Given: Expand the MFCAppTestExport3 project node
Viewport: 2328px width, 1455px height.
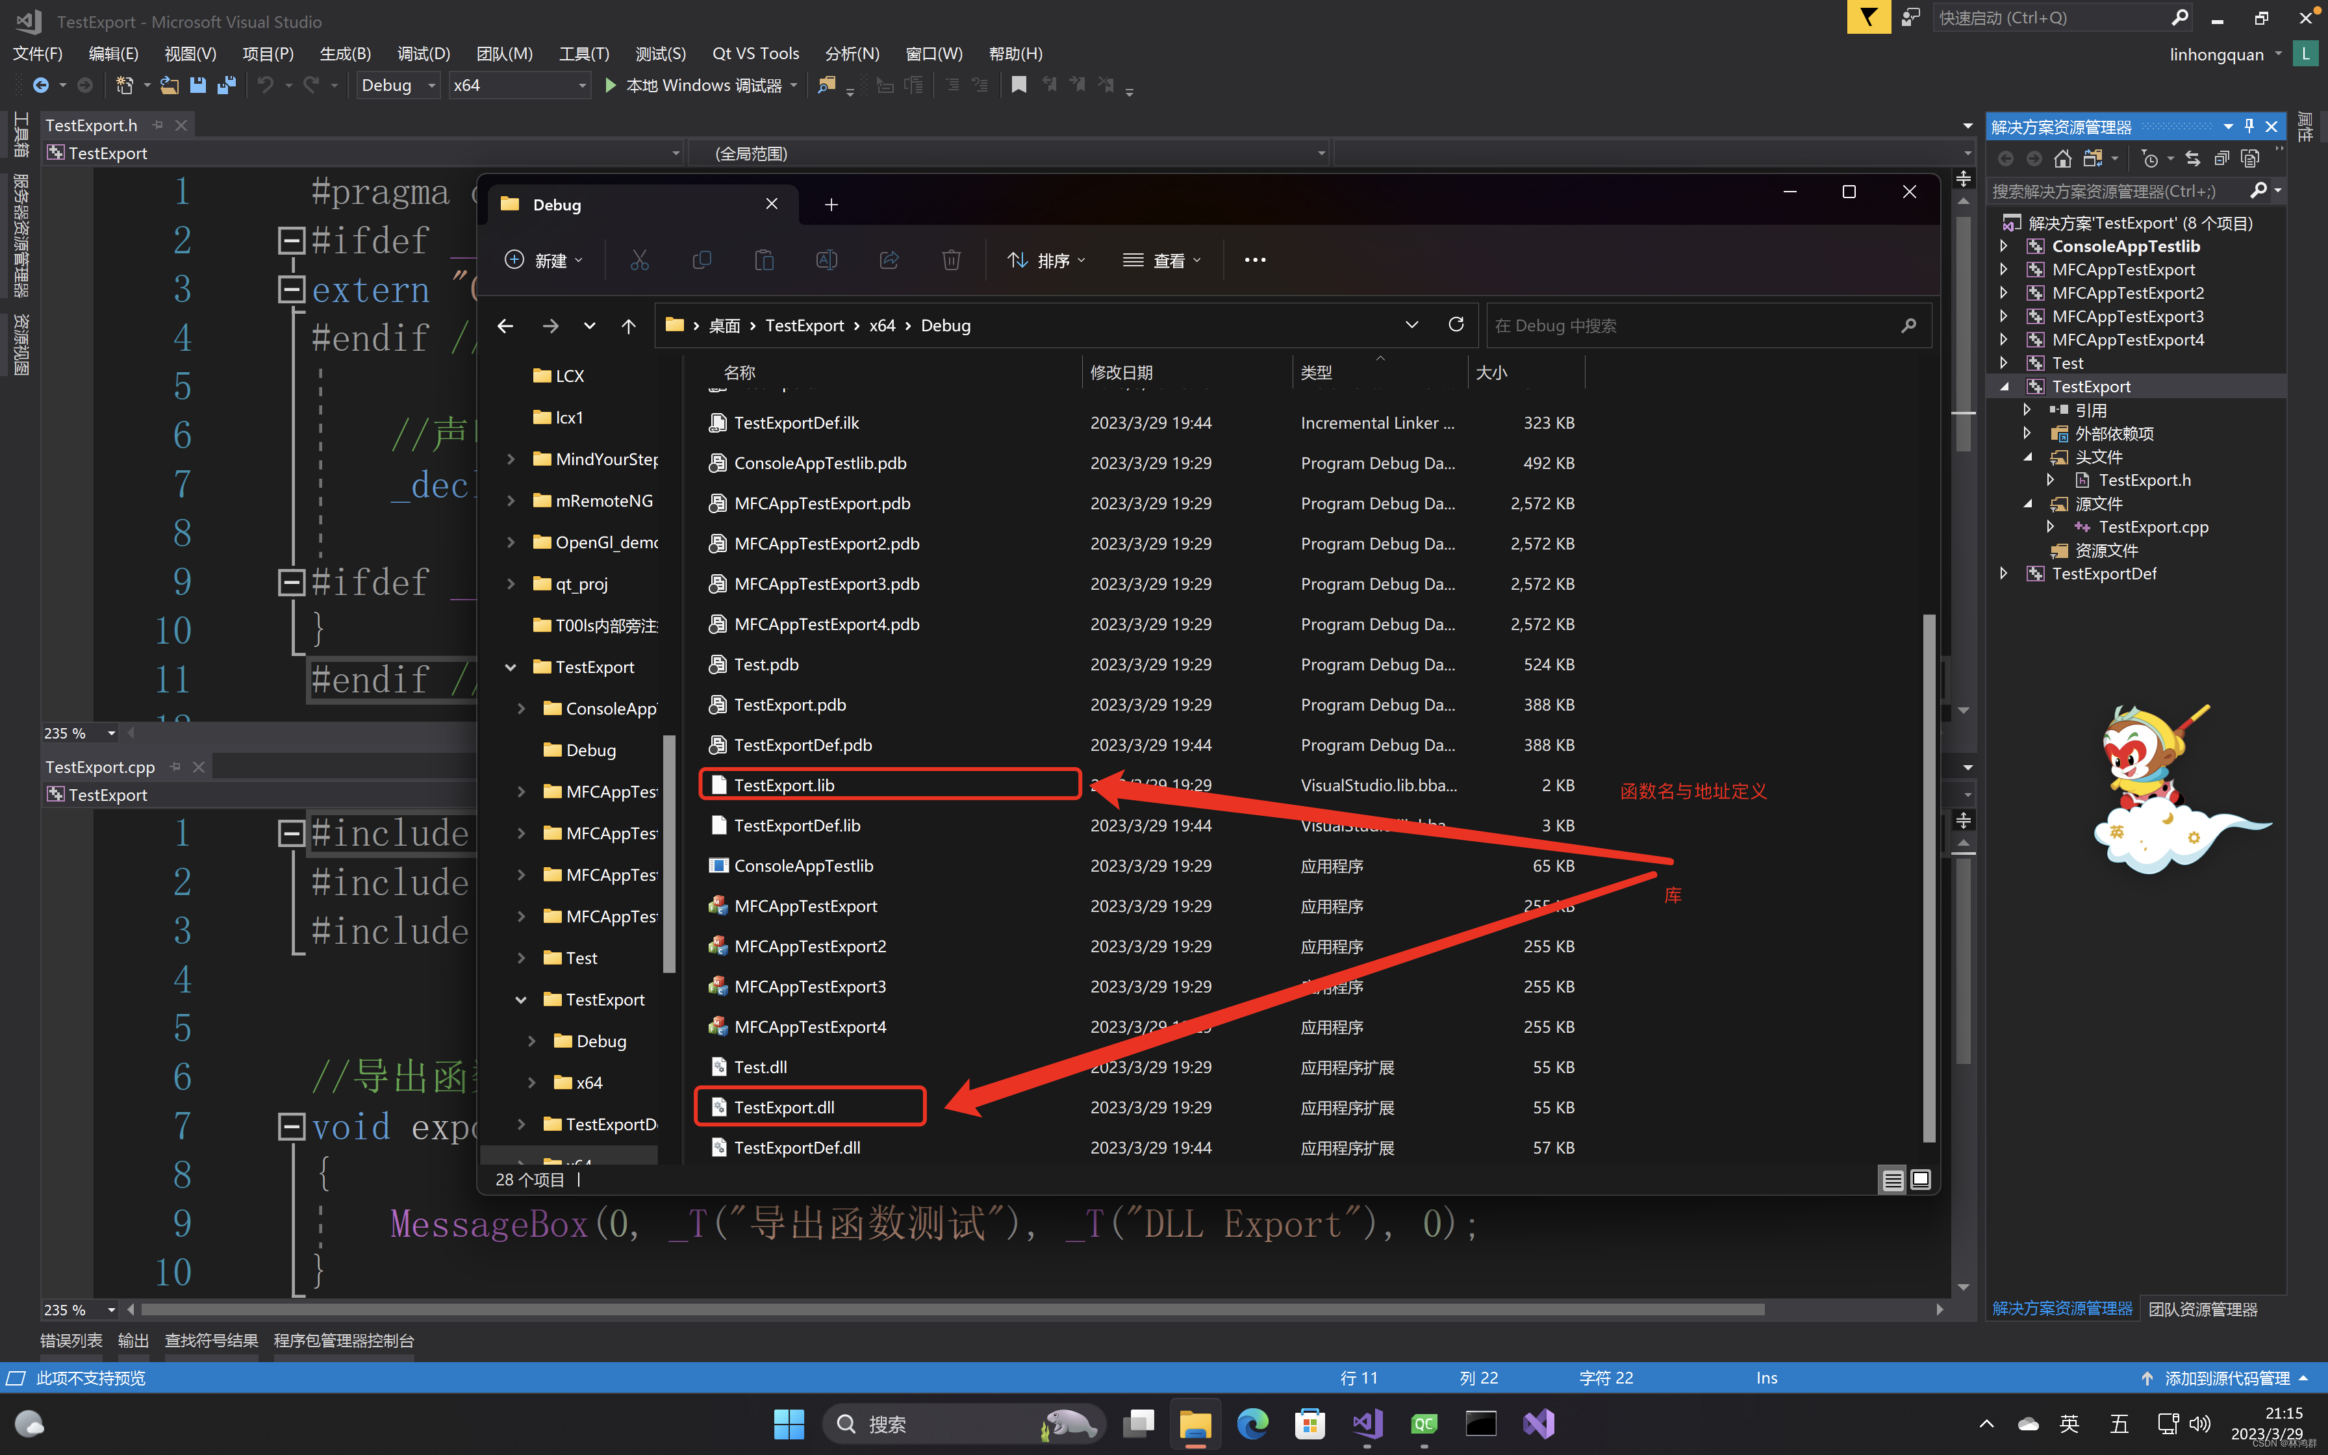Looking at the screenshot, I should pos(2004,316).
